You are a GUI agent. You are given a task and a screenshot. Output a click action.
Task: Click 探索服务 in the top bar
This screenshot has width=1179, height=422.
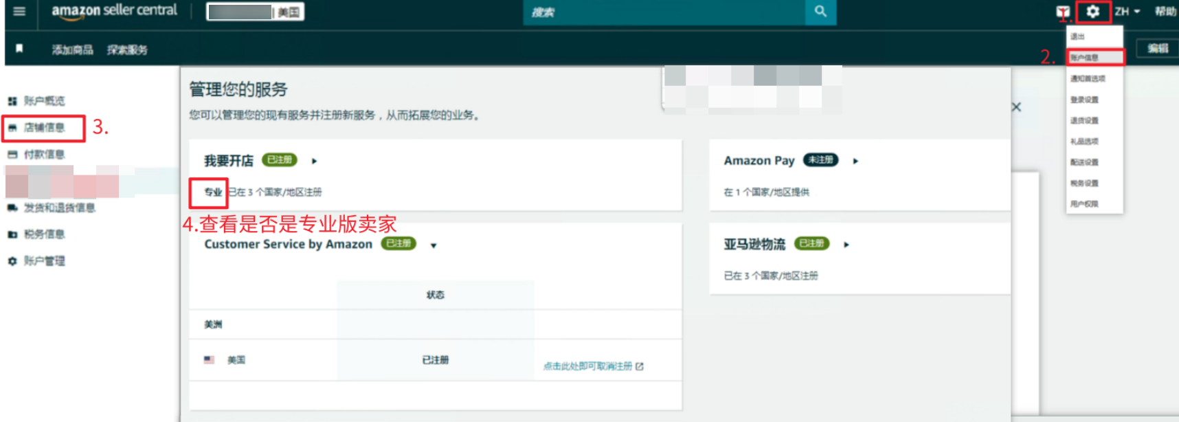127,49
